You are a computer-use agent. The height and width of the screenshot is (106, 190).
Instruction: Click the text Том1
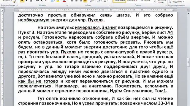[160, 91]
